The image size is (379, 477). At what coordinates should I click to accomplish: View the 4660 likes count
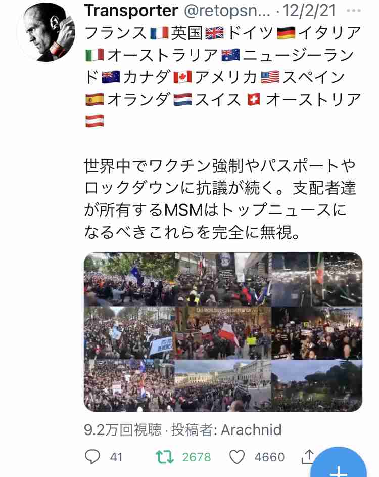pyautogui.click(x=269, y=457)
